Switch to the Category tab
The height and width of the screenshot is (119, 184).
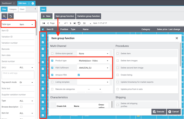pyautogui.click(x=13, y=9)
